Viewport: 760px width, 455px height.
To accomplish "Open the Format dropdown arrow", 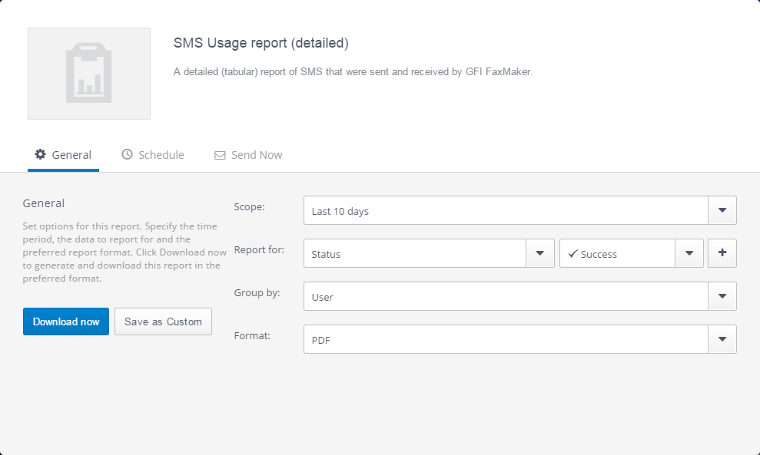I will point(722,339).
